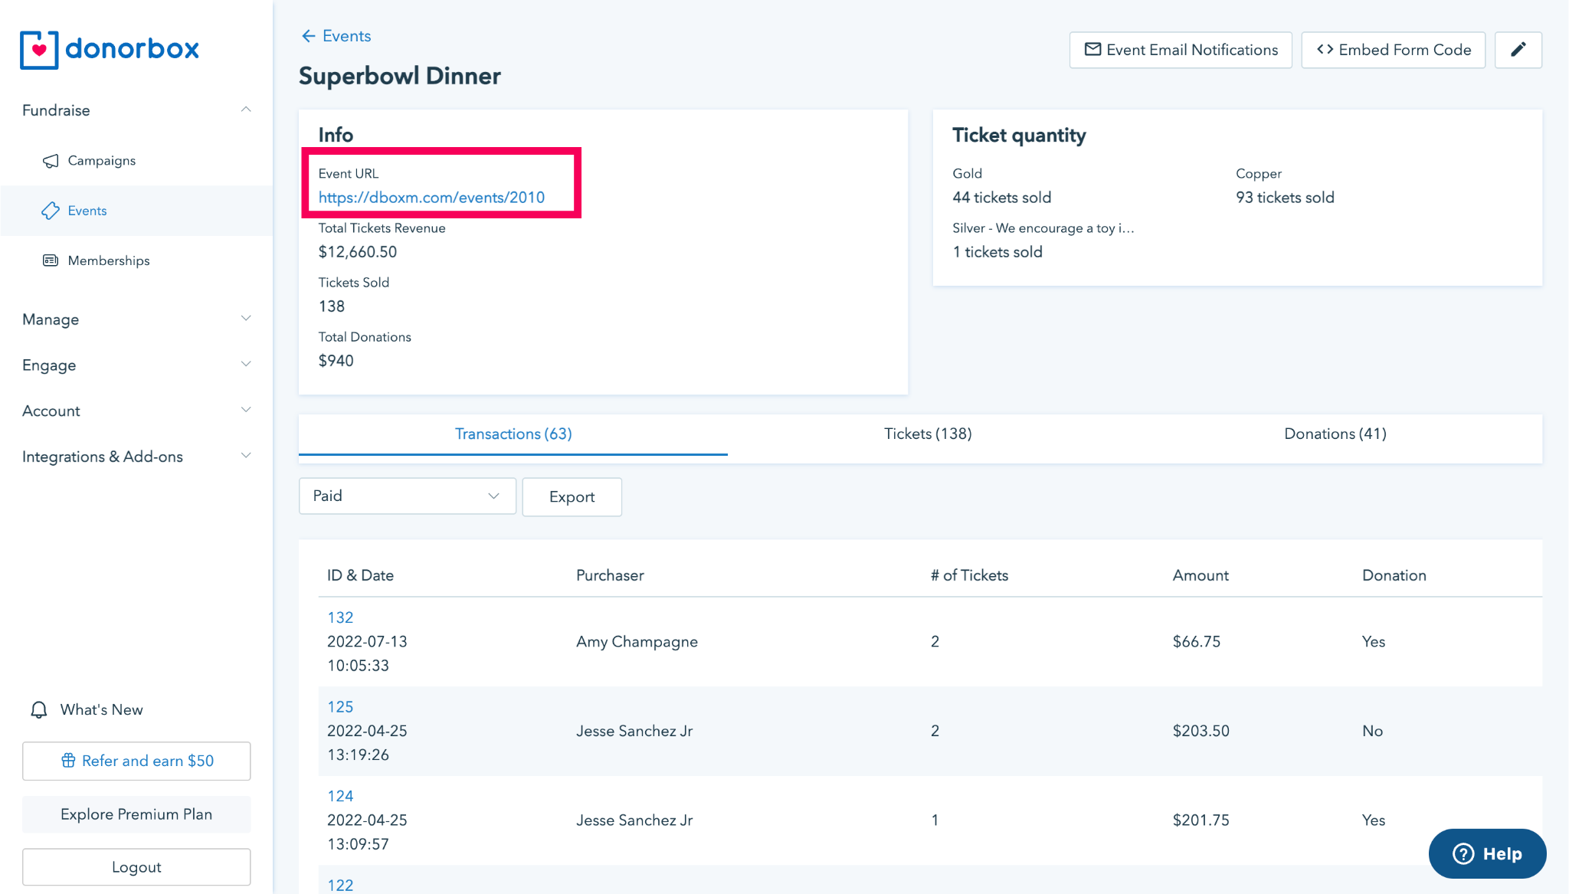Click the $940 total donations value

(336, 361)
